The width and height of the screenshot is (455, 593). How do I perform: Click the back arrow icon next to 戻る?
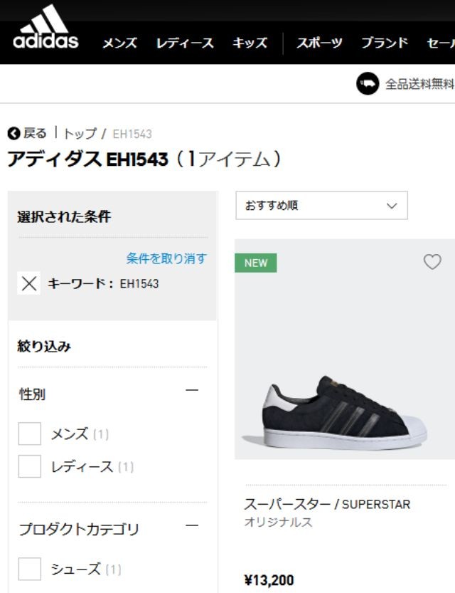tap(14, 134)
